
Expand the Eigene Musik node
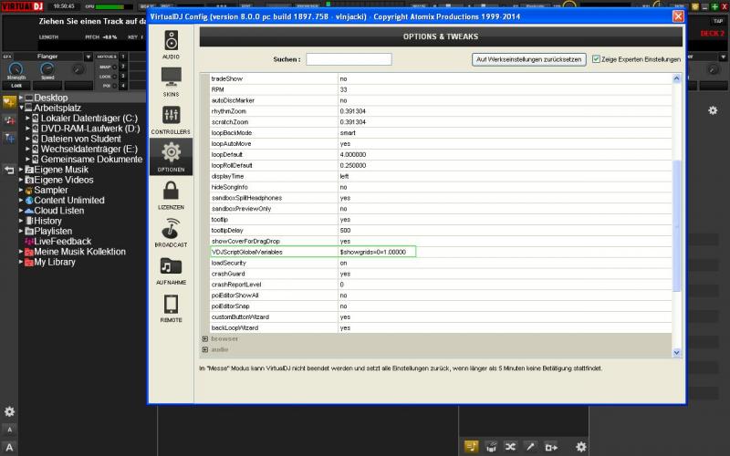click(x=21, y=170)
